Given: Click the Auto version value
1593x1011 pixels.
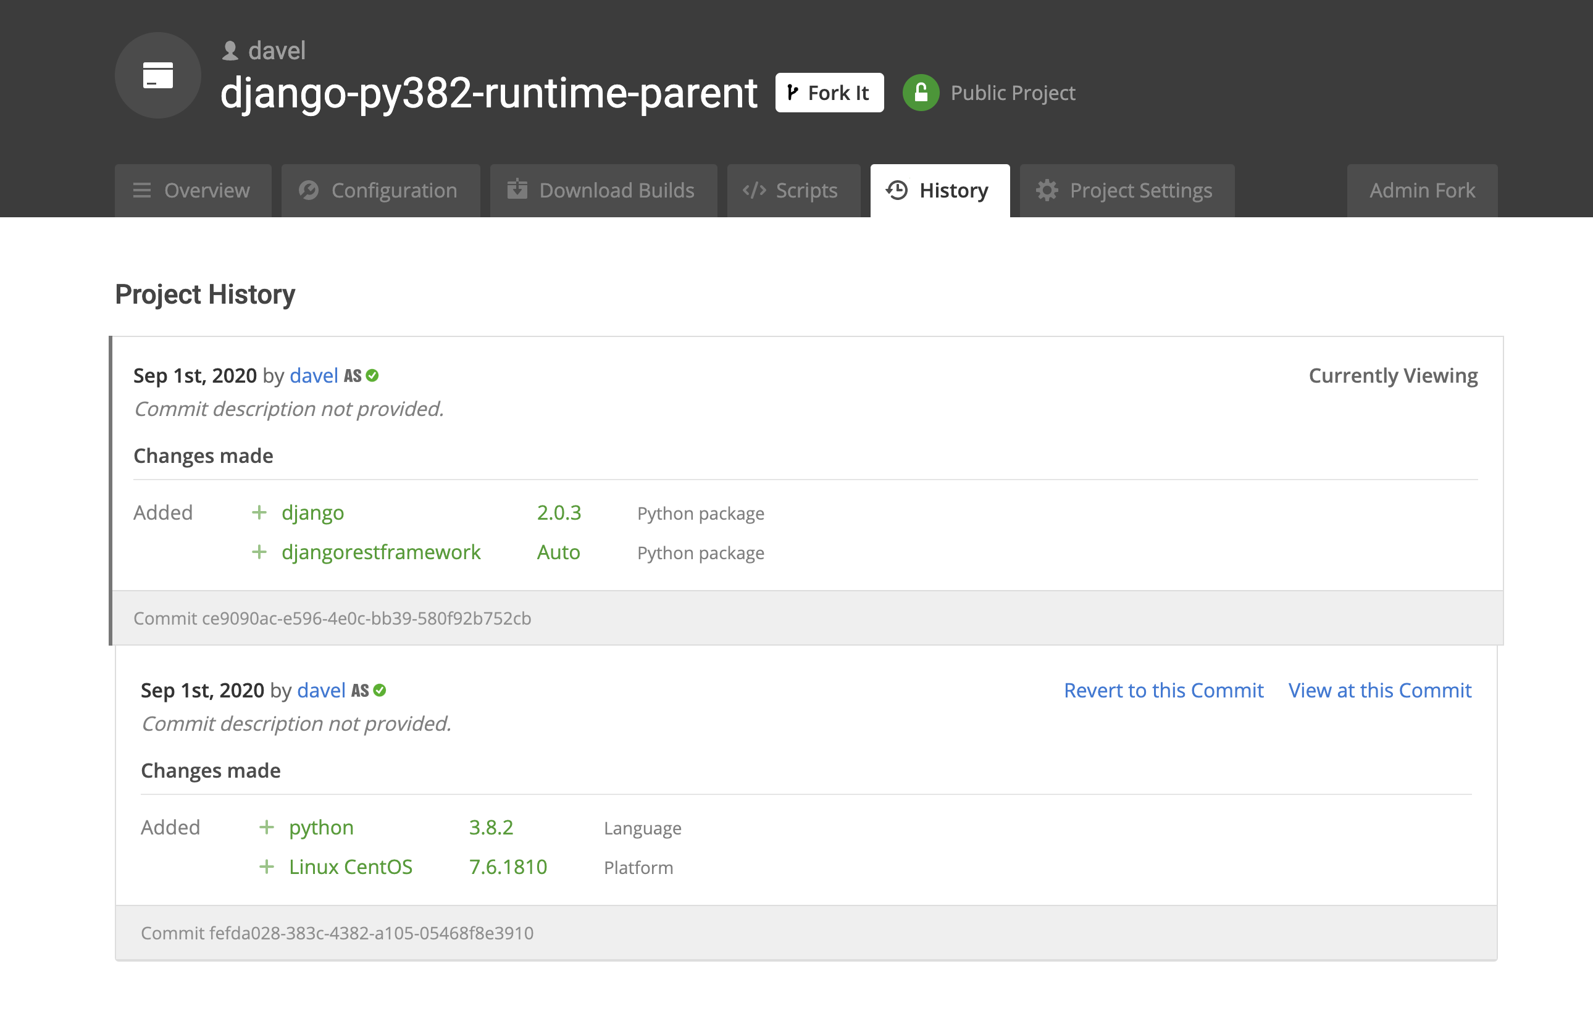Looking at the screenshot, I should [558, 552].
